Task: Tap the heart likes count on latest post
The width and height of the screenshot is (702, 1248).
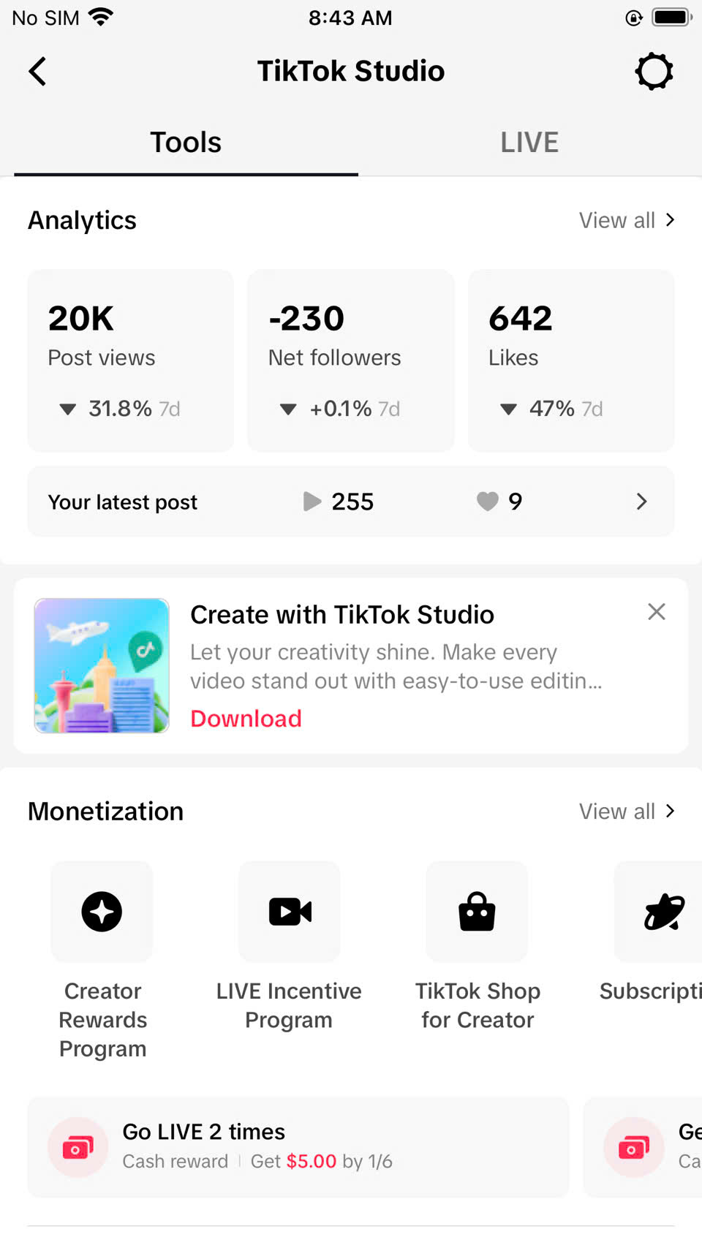Action: [499, 502]
